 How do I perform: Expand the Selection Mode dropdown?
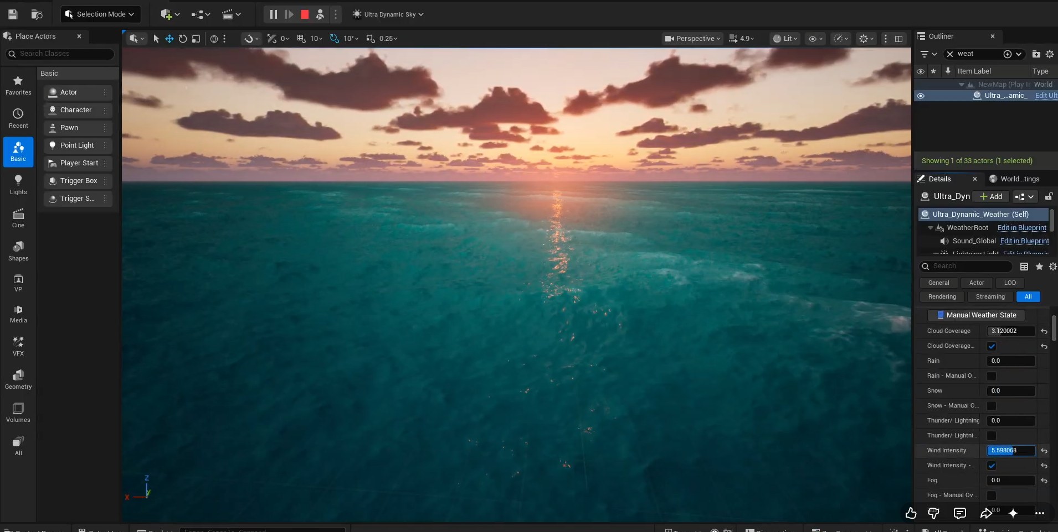[x=100, y=14]
